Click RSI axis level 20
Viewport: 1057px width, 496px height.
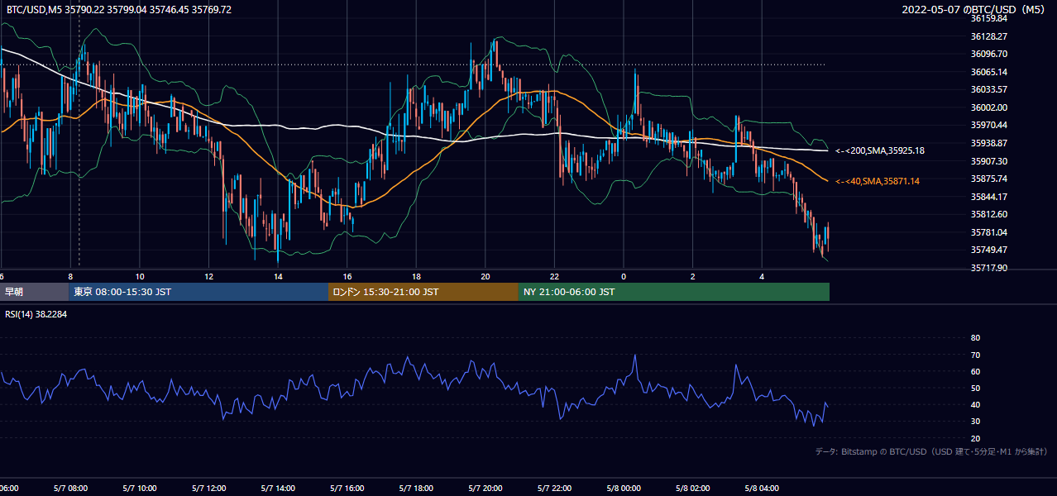tap(975, 439)
